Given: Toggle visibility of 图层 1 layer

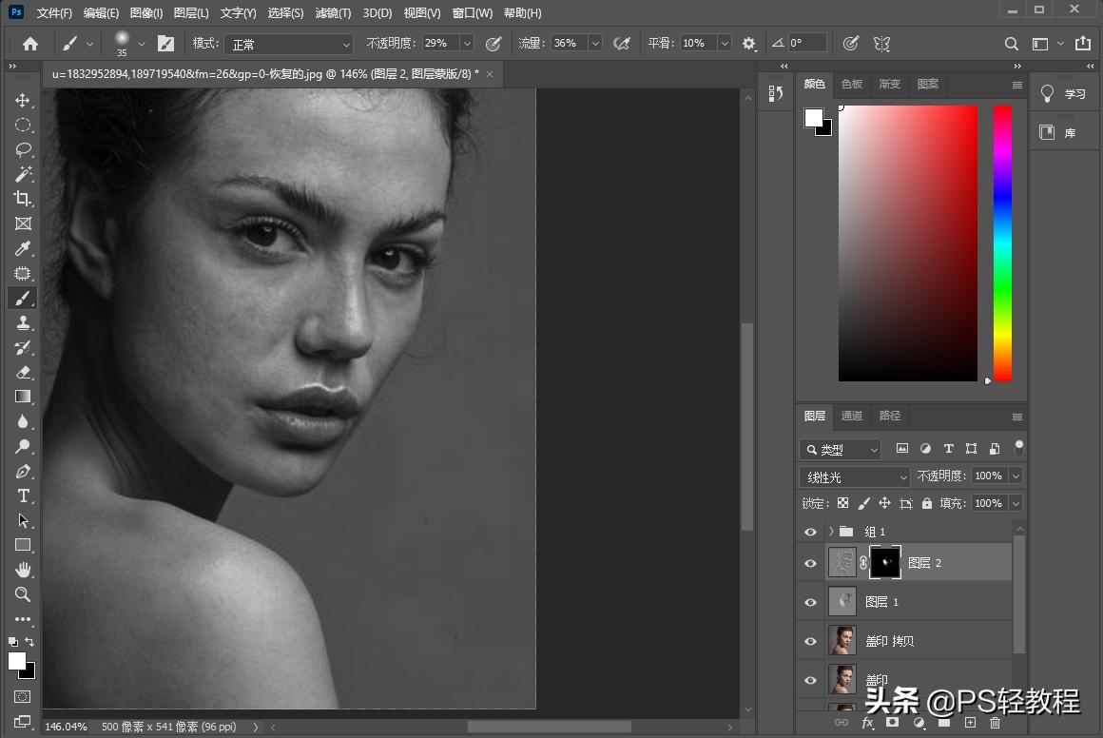Looking at the screenshot, I should [810, 602].
